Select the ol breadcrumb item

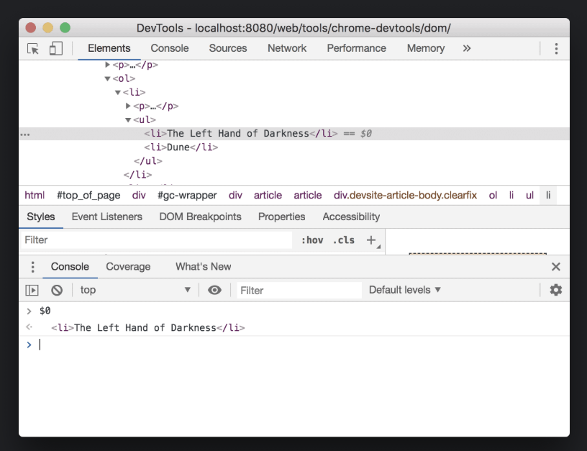(493, 195)
